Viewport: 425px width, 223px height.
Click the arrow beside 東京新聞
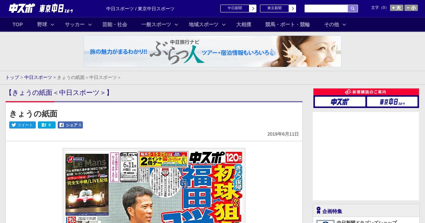click(x=293, y=8)
